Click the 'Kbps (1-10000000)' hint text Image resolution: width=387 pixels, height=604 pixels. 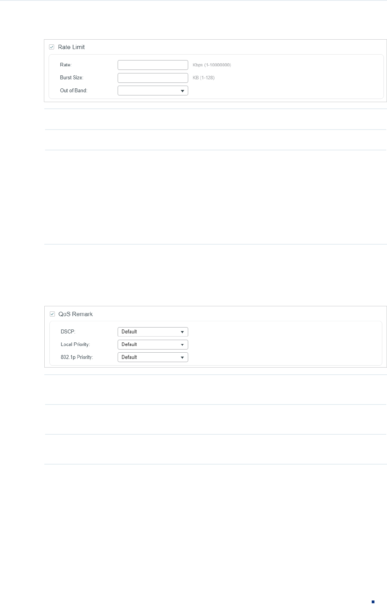(x=212, y=65)
